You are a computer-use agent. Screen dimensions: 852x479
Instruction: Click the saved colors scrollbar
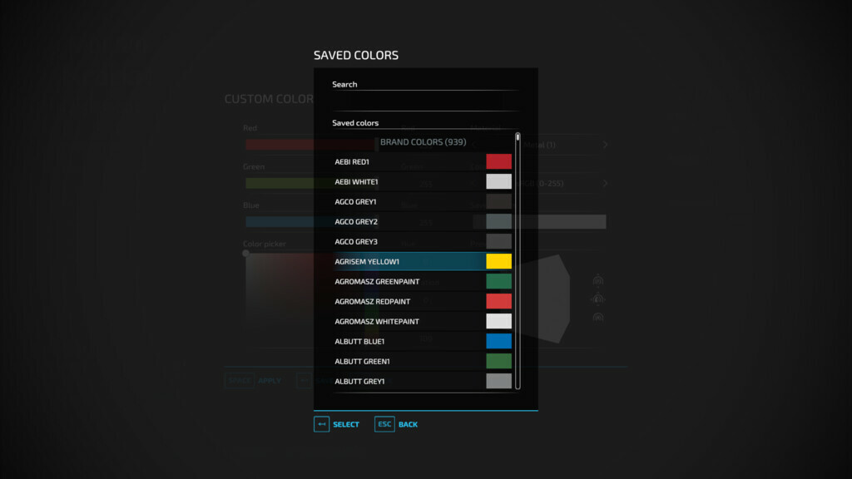click(x=518, y=249)
